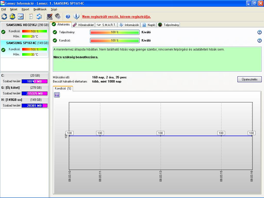264x198 pixels.
Task: Click green check icon next to Kondíció label
Action: (55, 40)
